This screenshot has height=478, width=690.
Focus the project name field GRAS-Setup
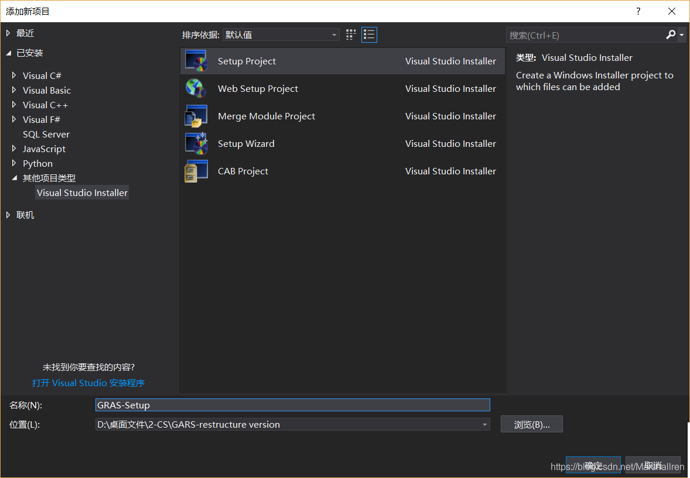point(293,405)
